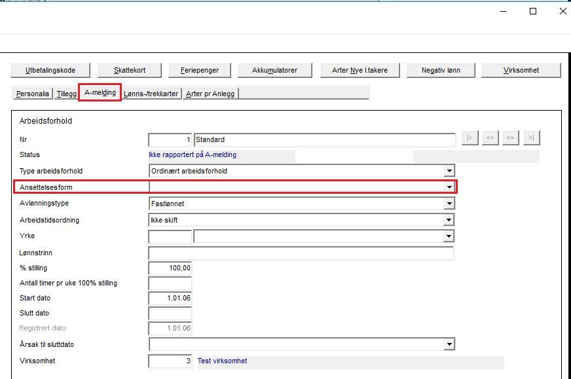Viewport: 571px width, 379px height.
Task: Expand the Avlønningstype dropdown
Action: tap(449, 204)
